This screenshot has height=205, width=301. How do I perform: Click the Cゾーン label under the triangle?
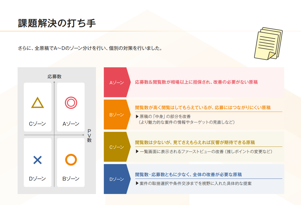click(37, 124)
